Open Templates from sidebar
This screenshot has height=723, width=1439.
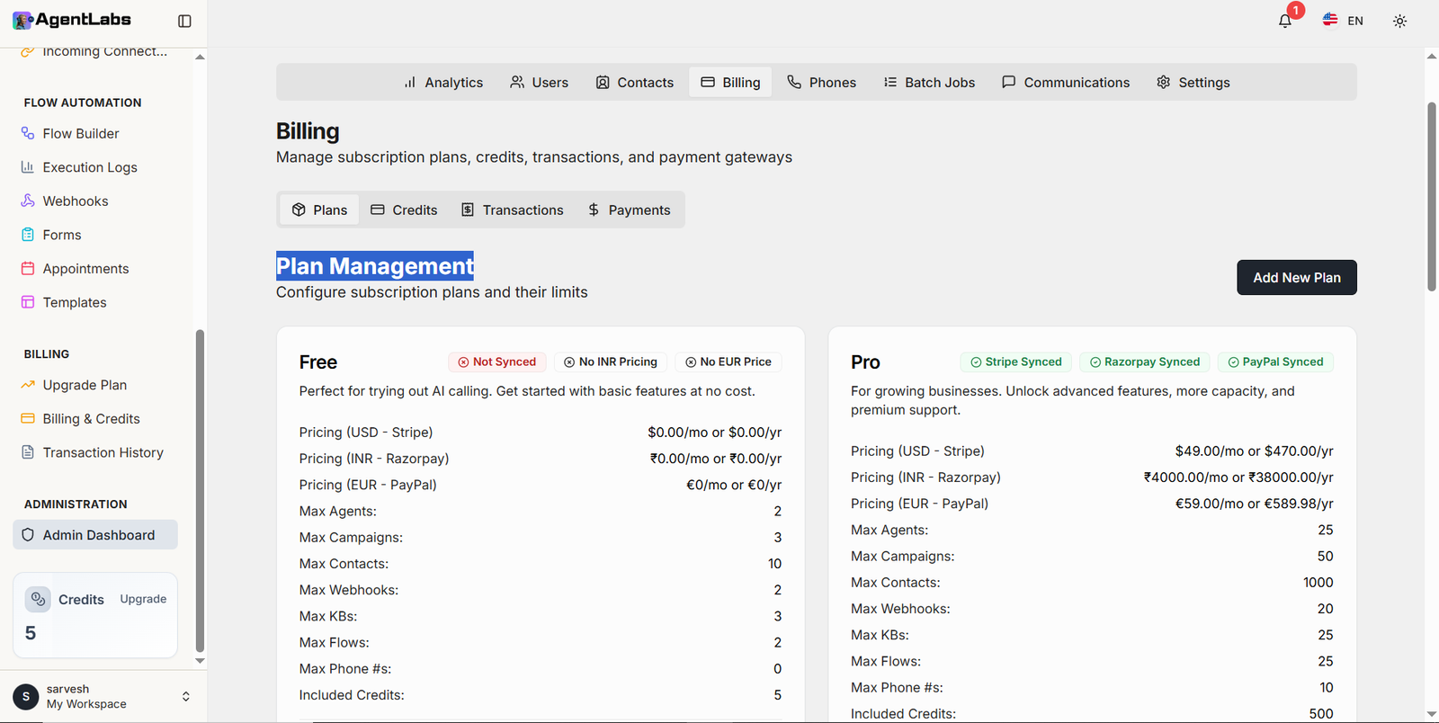coord(94,302)
